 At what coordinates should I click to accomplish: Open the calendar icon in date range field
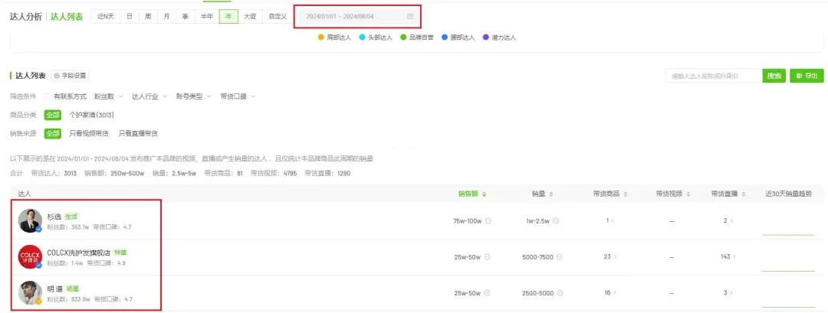click(x=409, y=16)
